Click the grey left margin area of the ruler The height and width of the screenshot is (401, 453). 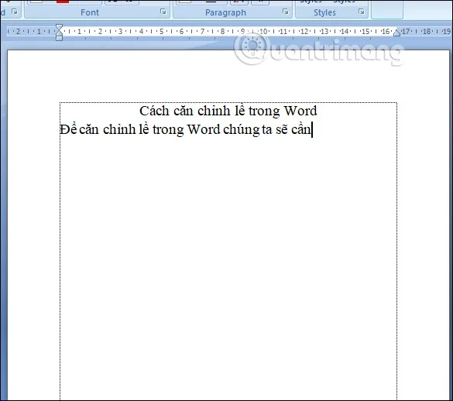click(32, 31)
